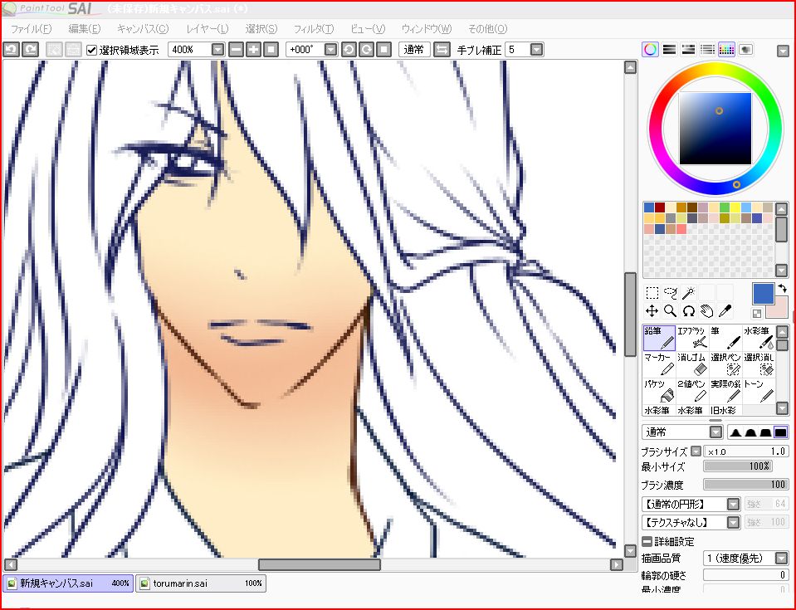
Task: Open the 編集(E) menu
Action: [85, 29]
